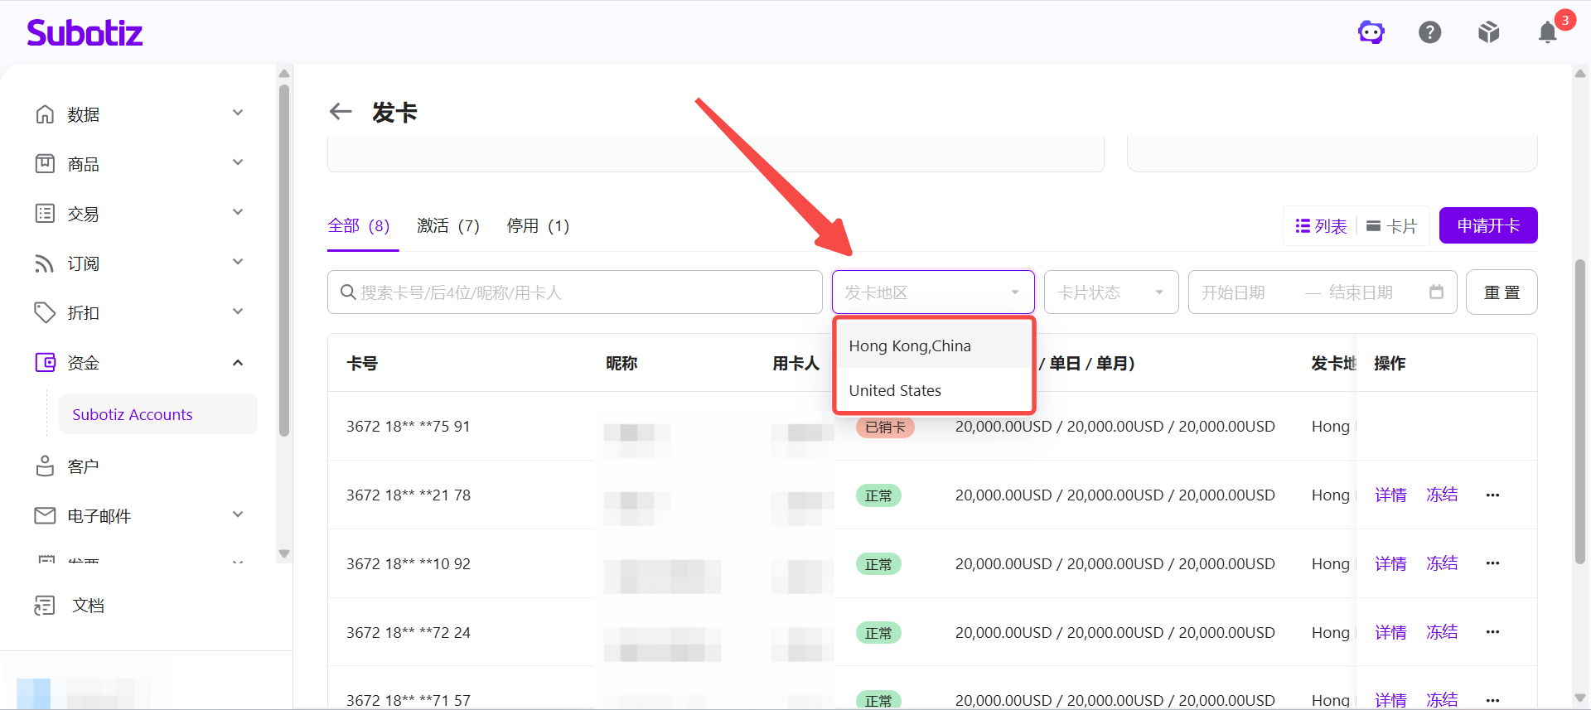Open more options for card ending 71 57

pos(1493,700)
